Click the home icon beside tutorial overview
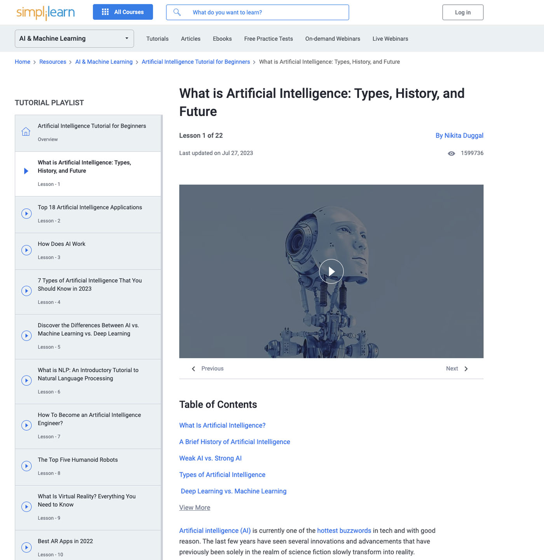 26,132
